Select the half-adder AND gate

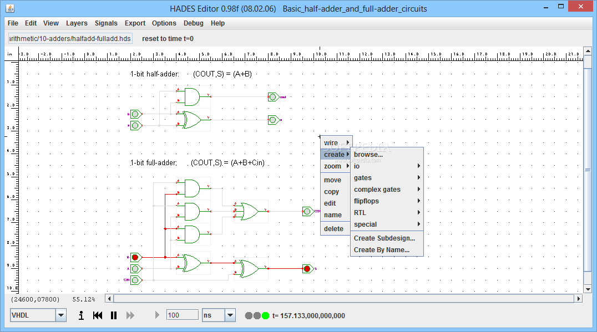pyautogui.click(x=193, y=97)
